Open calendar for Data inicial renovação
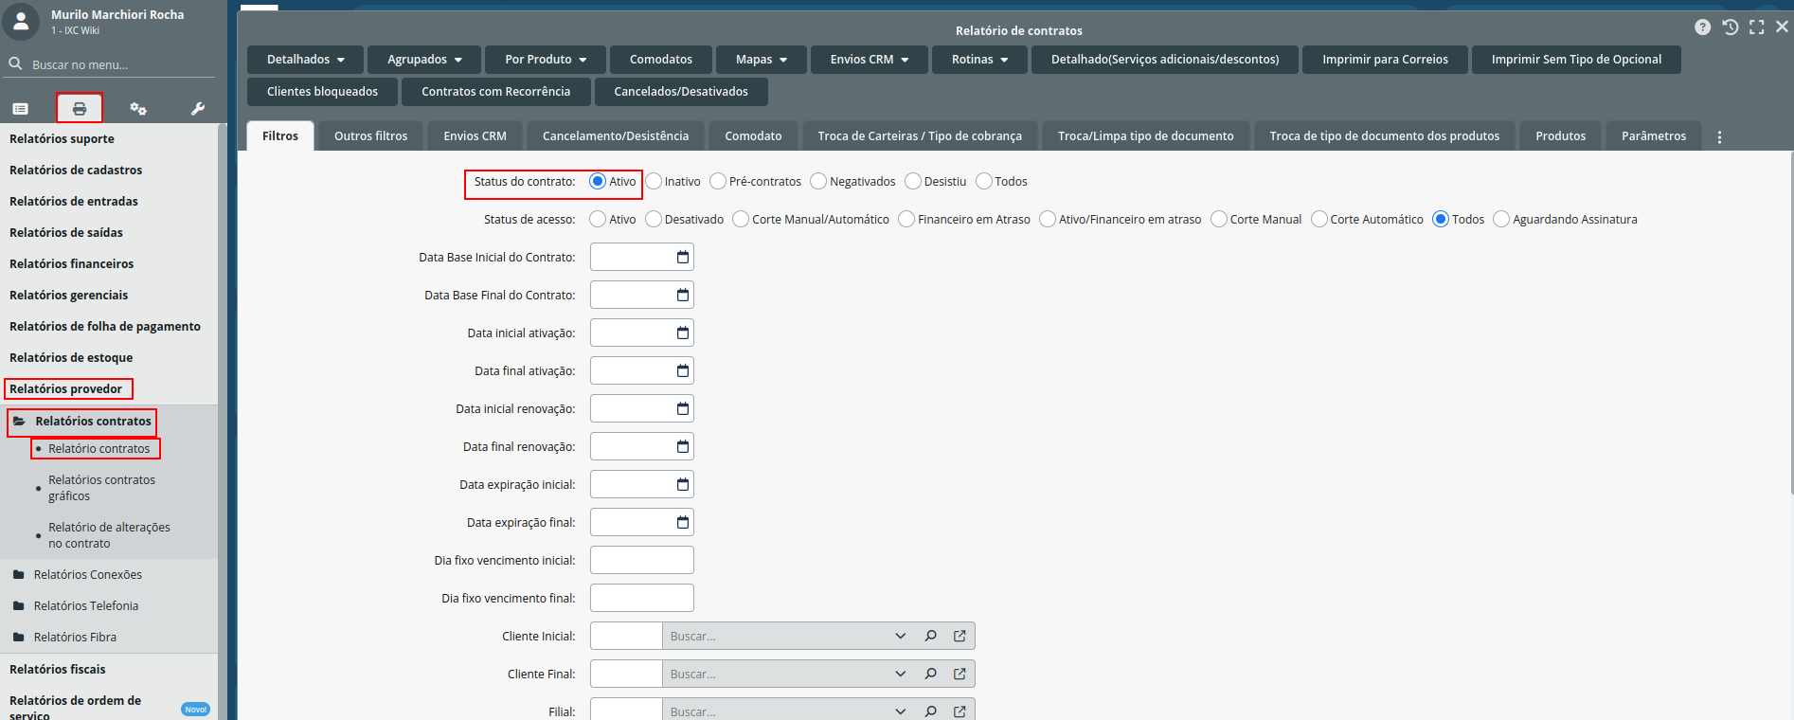The height and width of the screenshot is (720, 1794). click(x=683, y=408)
